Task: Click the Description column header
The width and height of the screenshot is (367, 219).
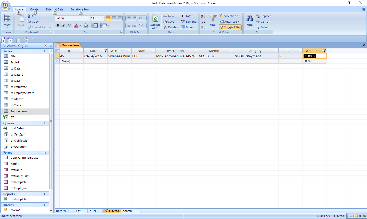Action: tap(177, 51)
